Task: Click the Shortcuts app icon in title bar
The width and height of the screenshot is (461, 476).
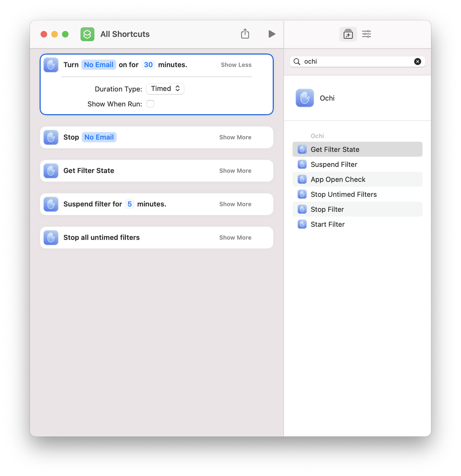Action: click(87, 34)
